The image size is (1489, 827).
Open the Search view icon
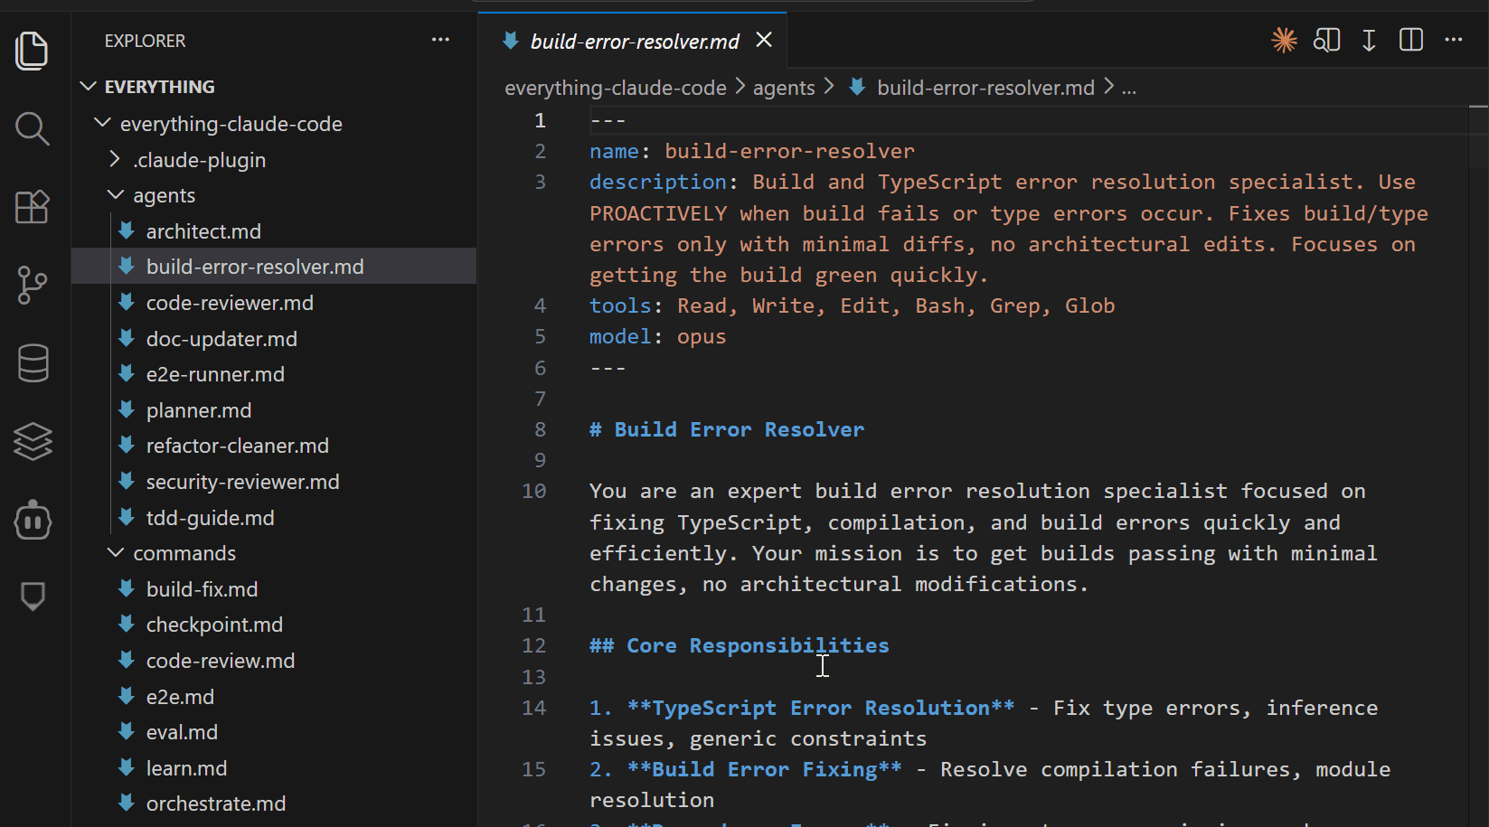point(33,129)
